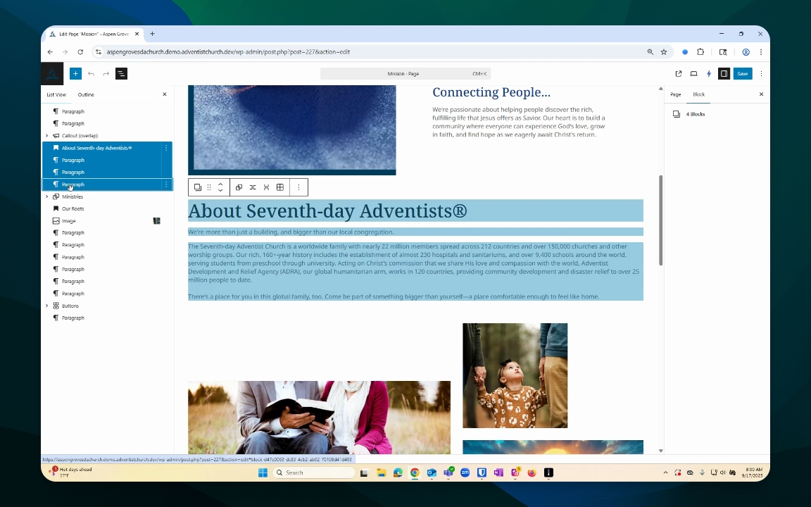The width and height of the screenshot is (811, 507).
Task: Click the 4 Blocks label in sidebar
Action: point(695,114)
